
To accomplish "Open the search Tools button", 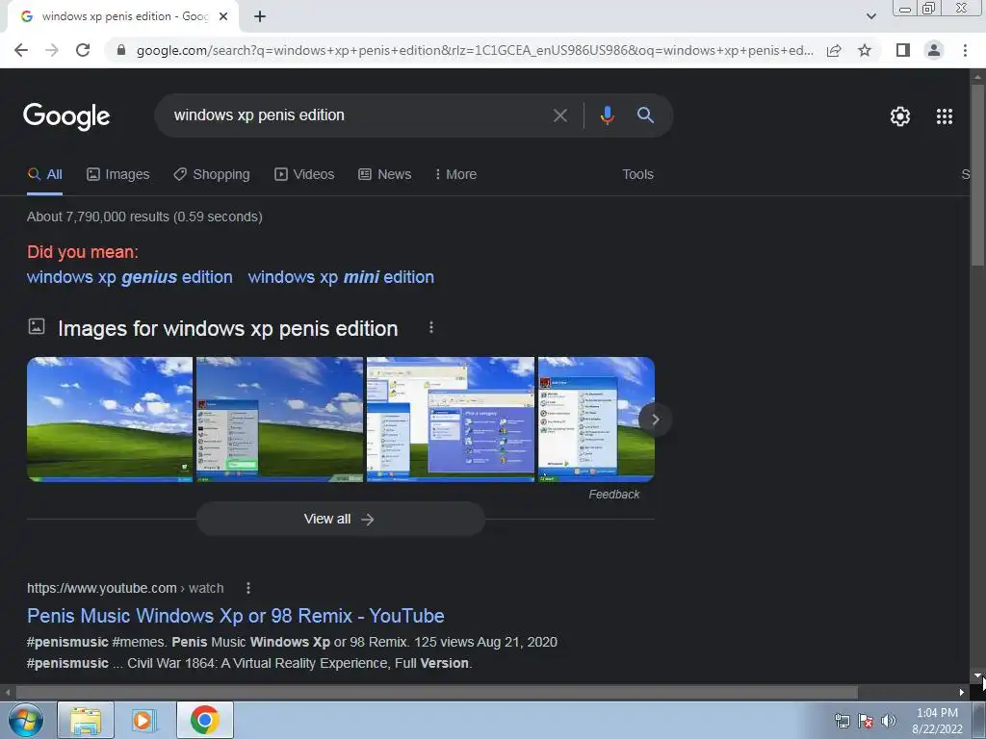I will 637,175.
